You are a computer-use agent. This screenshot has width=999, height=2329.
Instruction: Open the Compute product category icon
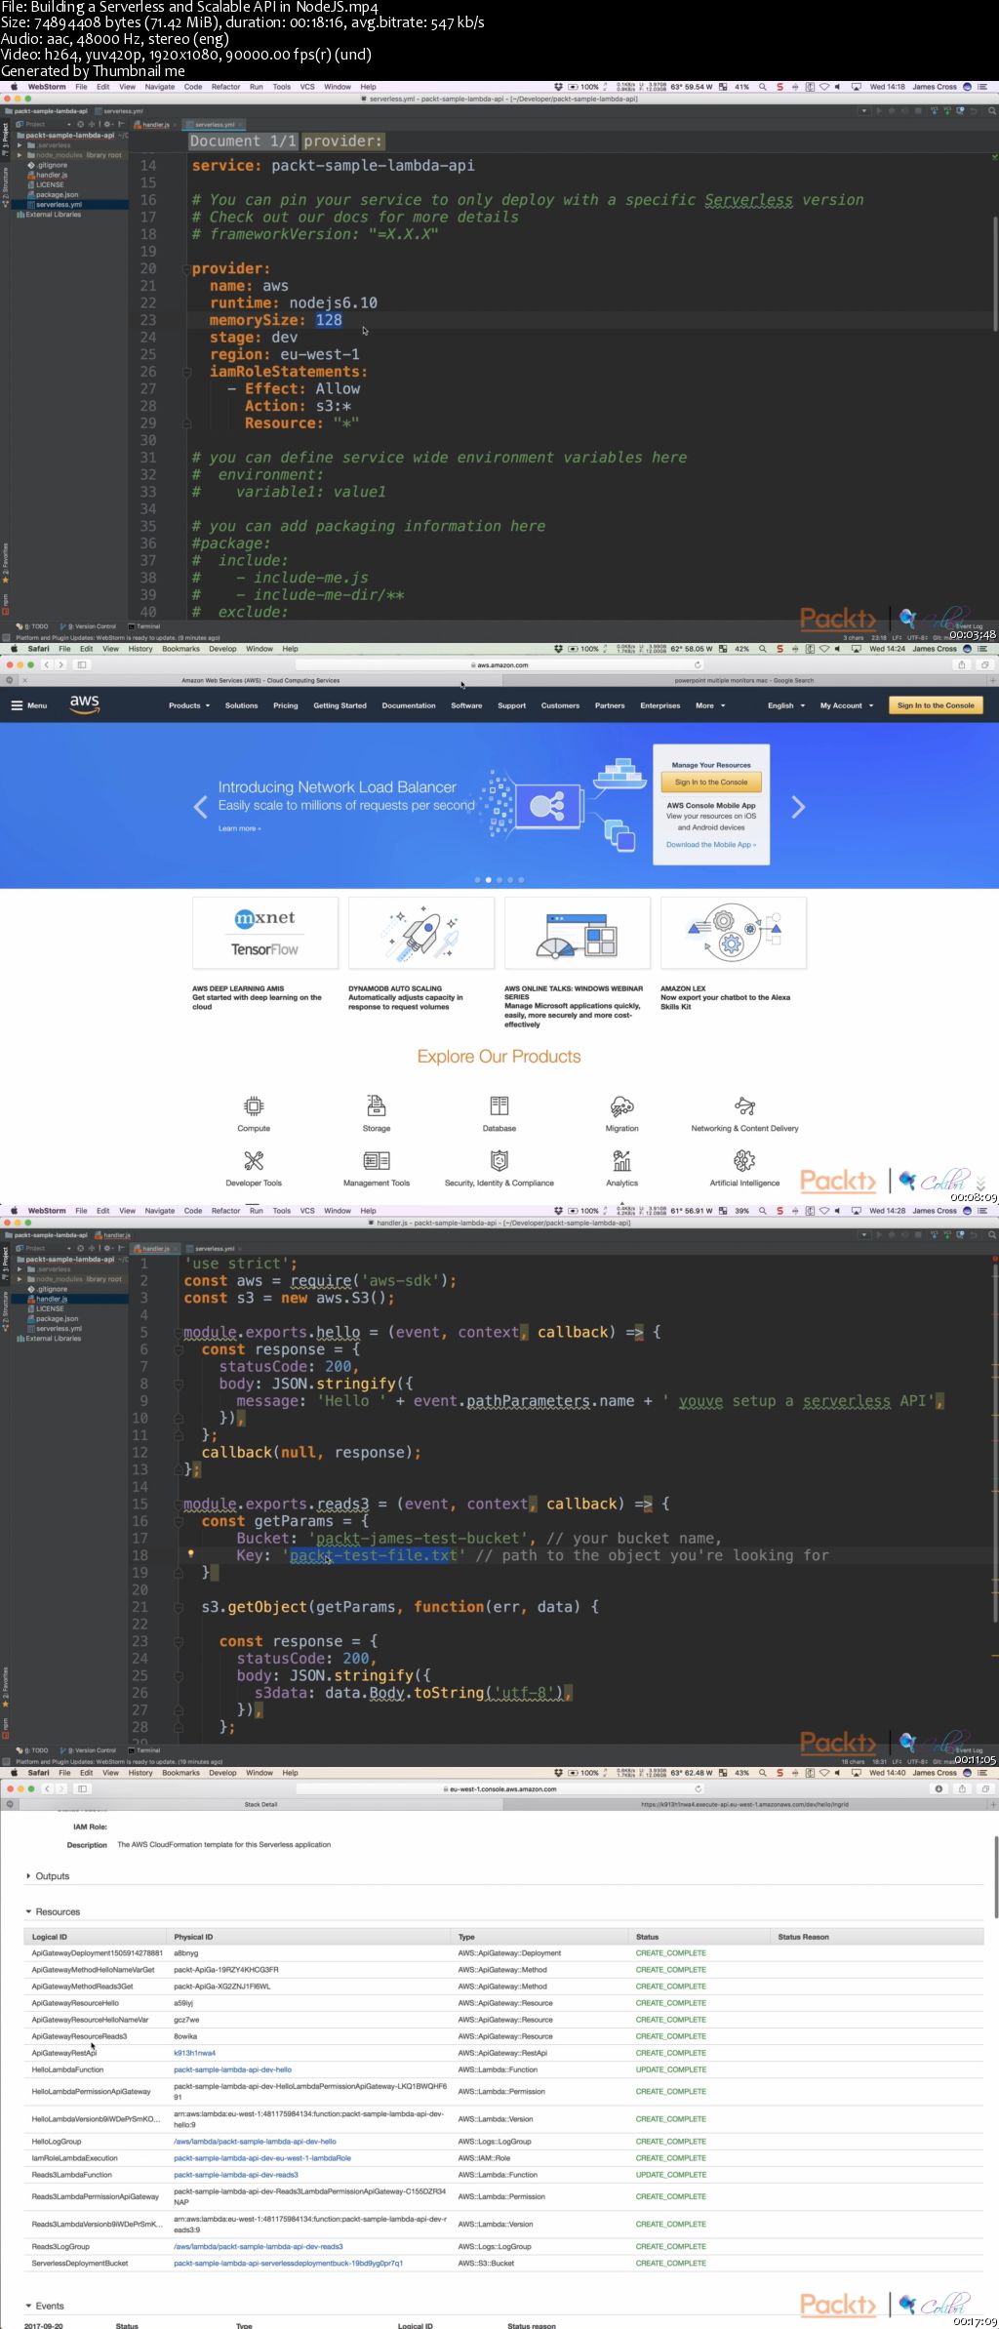(254, 1105)
